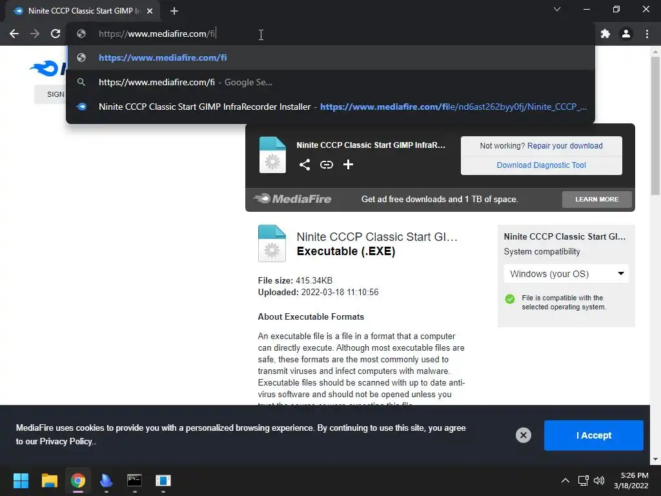Click the executable file icon beside file title
This screenshot has width=661, height=496.
(x=272, y=243)
